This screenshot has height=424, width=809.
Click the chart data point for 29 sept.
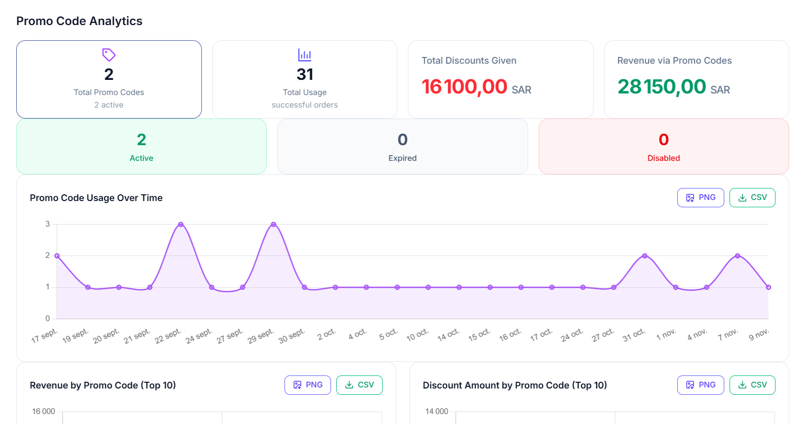point(274,225)
